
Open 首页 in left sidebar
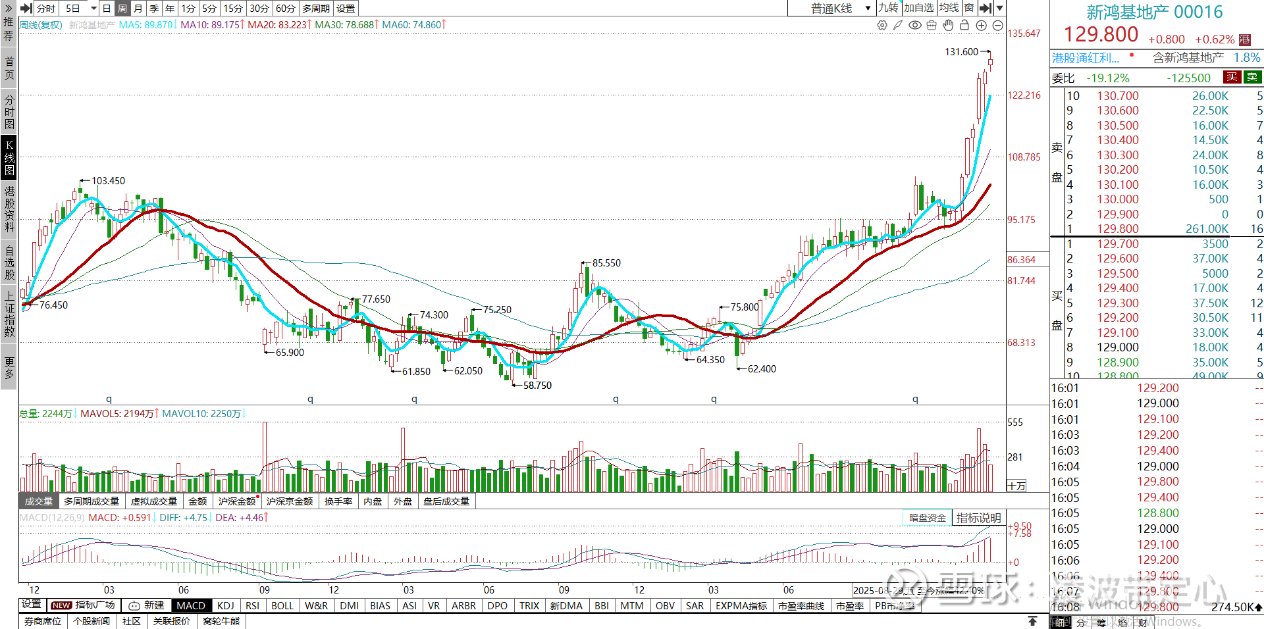9,68
